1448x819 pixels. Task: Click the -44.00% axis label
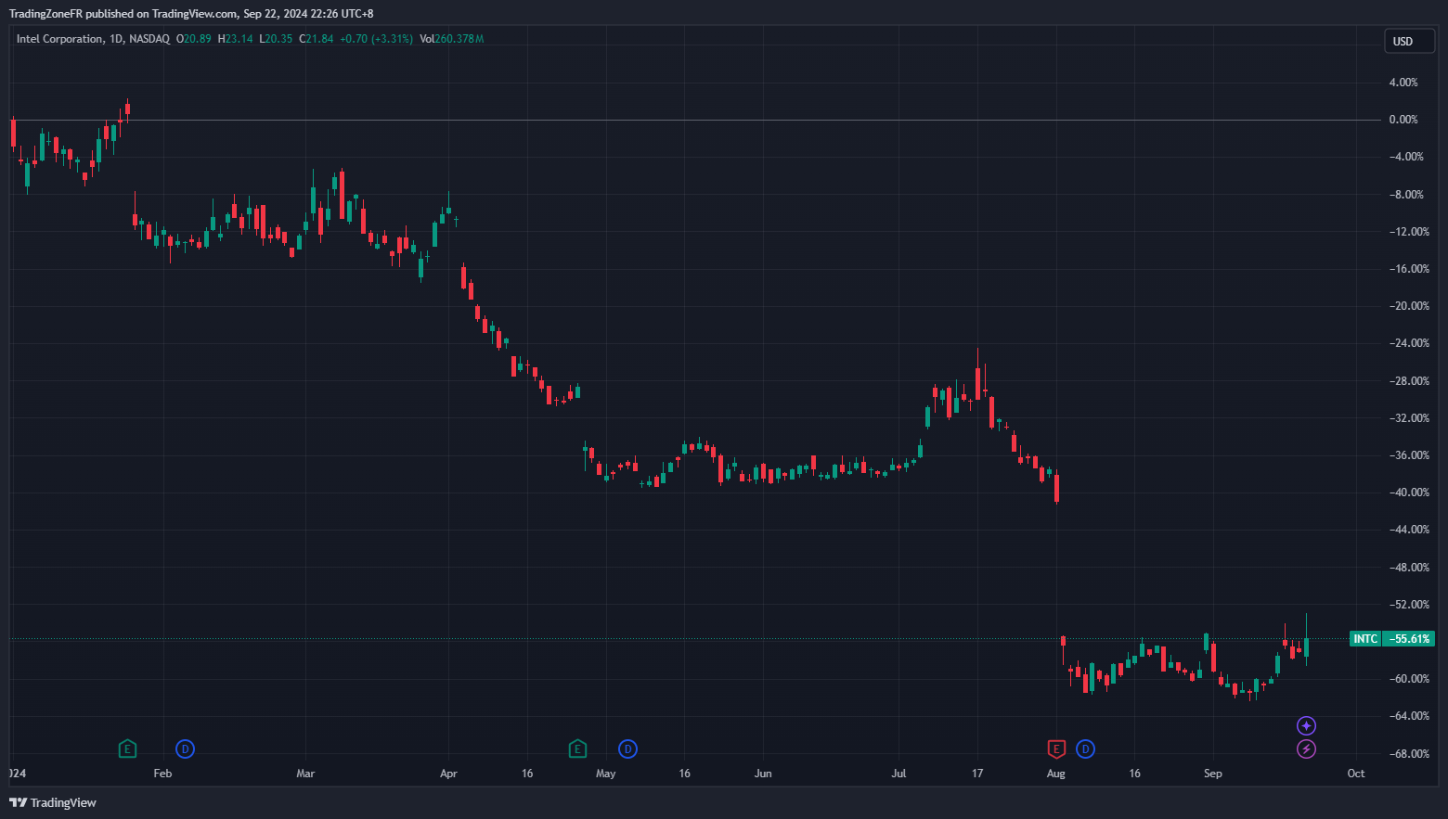1409,530
